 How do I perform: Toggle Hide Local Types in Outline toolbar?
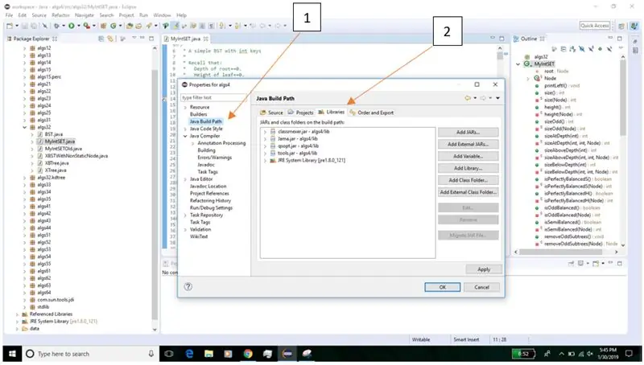tap(609, 49)
